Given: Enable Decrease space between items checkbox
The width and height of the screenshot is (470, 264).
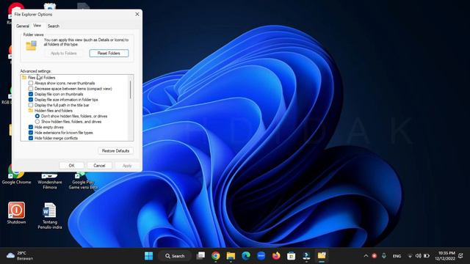Looking at the screenshot, I should point(31,89).
